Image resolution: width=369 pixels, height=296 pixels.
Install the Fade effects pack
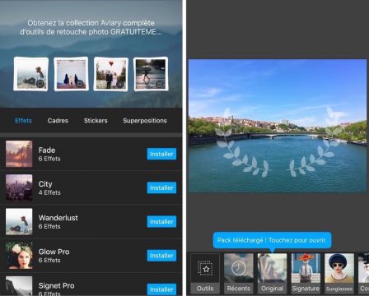tap(161, 154)
